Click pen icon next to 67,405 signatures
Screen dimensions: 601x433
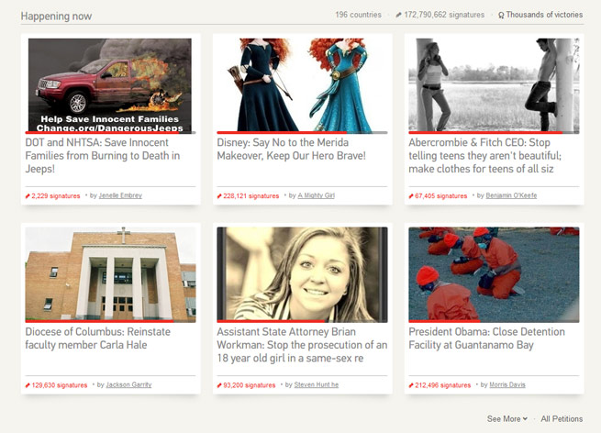(411, 196)
